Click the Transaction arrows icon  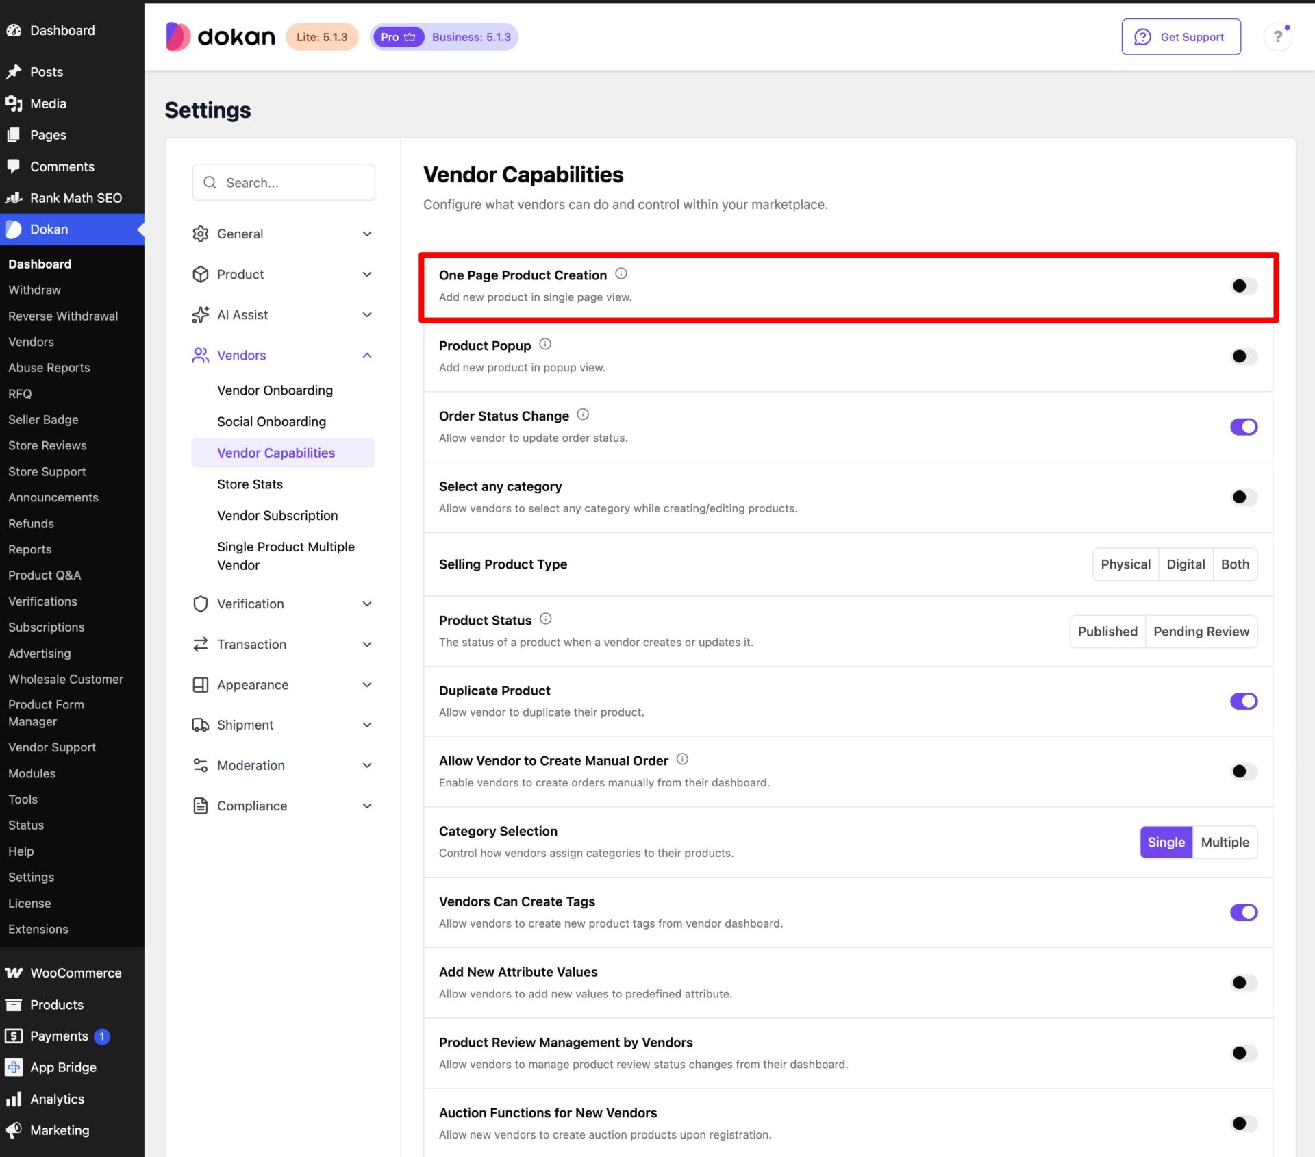tap(200, 645)
